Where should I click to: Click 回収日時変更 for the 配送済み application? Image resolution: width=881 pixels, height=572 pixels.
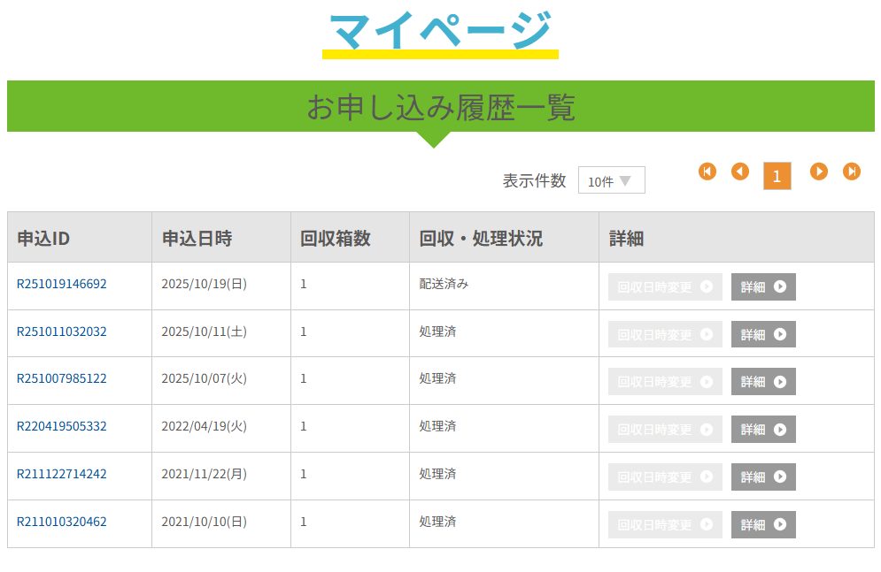click(665, 287)
